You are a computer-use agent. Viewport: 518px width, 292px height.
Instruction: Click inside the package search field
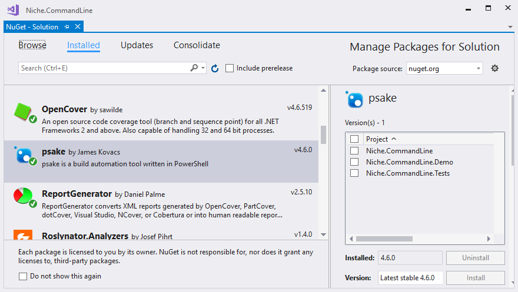[104, 68]
